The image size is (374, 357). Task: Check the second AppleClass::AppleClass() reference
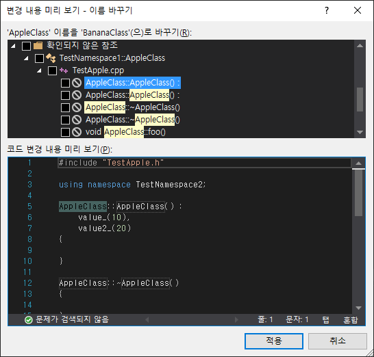pos(65,95)
